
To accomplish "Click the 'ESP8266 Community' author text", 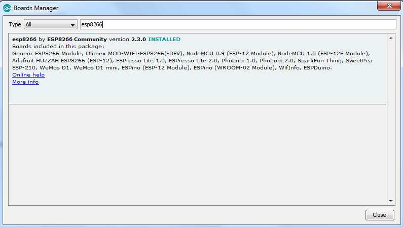I will tap(77, 40).
